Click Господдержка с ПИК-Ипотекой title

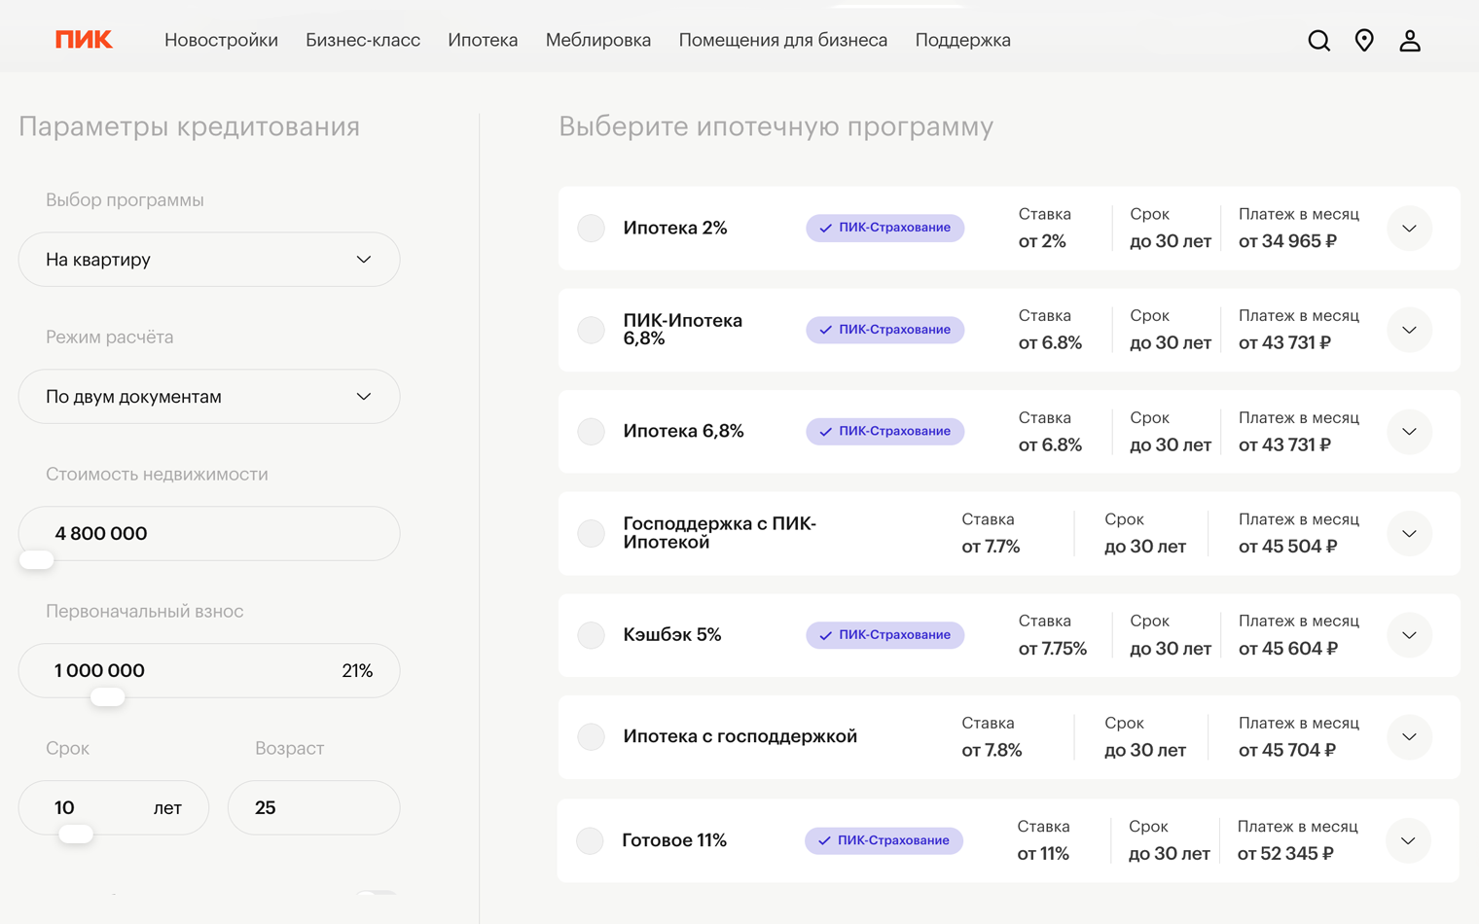[720, 533]
